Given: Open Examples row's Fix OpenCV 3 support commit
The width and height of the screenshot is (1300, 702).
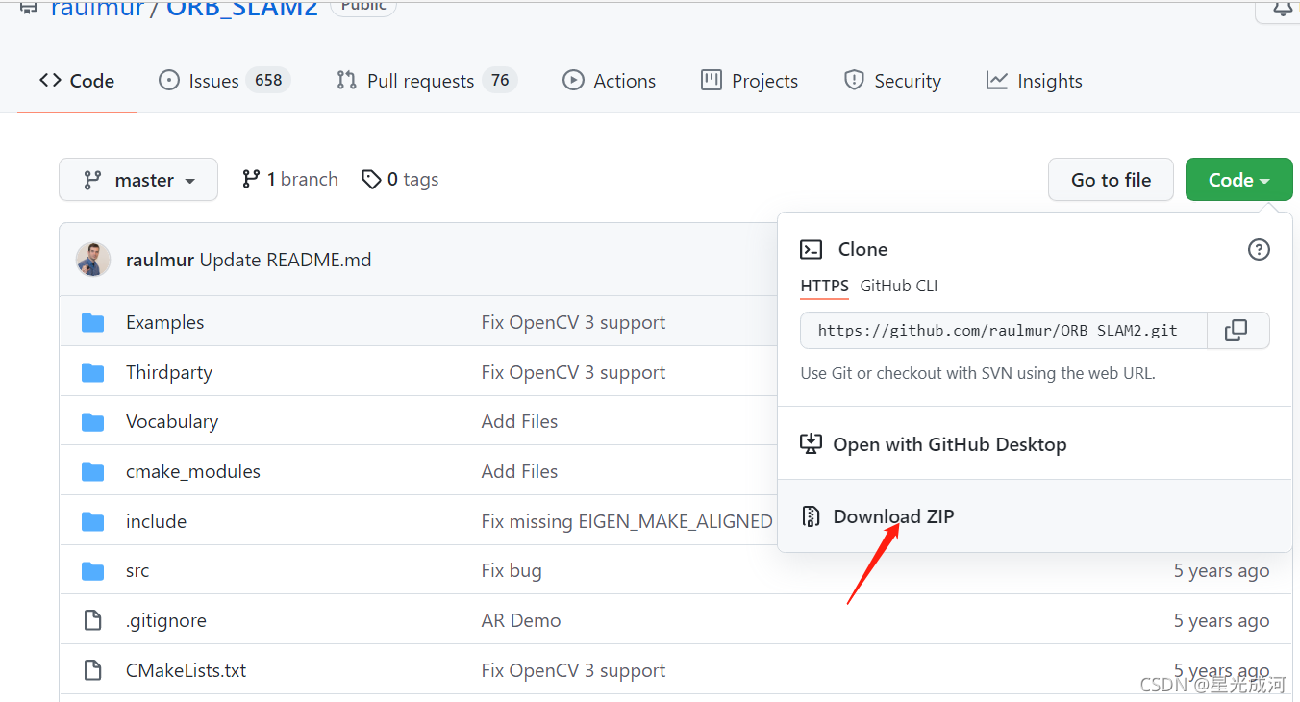Looking at the screenshot, I should click(x=573, y=322).
